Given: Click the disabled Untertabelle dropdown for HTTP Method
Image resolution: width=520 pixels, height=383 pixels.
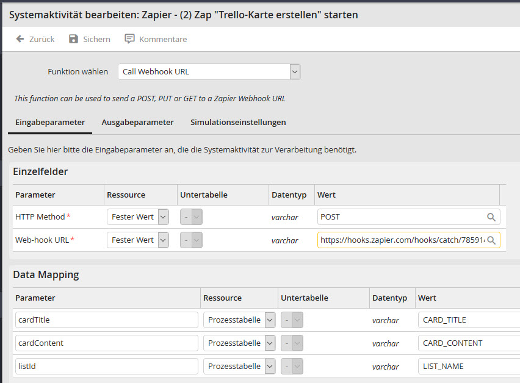Looking at the screenshot, I should [x=192, y=217].
